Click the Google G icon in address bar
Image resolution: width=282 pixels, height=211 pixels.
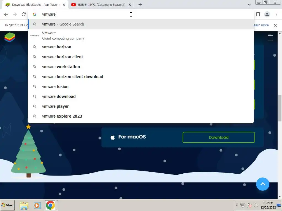tap(35, 14)
